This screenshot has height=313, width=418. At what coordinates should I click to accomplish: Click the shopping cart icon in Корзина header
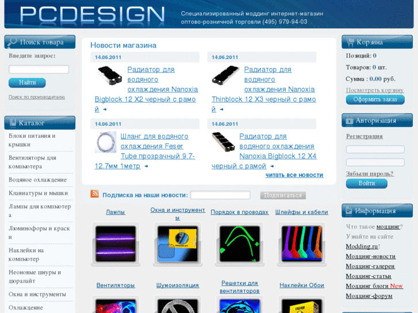(x=350, y=42)
